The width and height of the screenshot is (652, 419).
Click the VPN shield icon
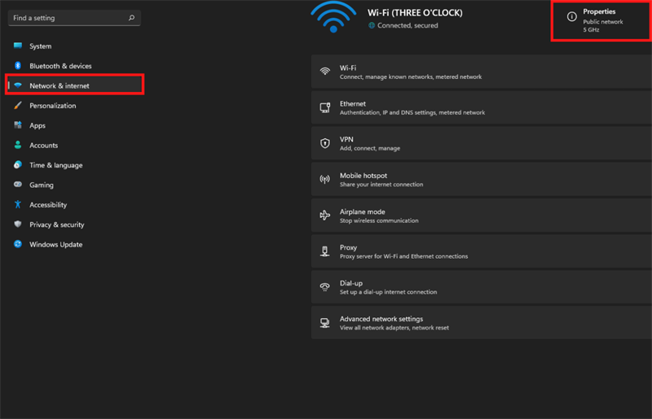point(325,143)
